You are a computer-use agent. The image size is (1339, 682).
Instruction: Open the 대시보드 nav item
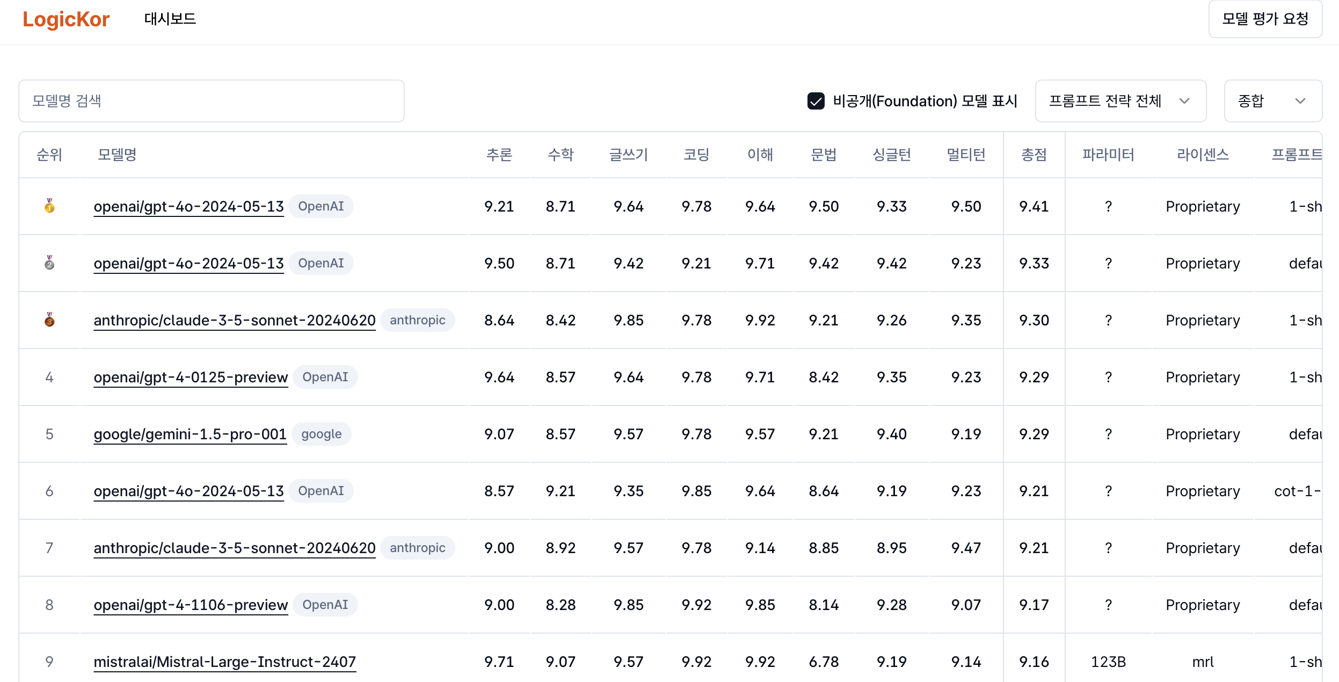tap(170, 19)
